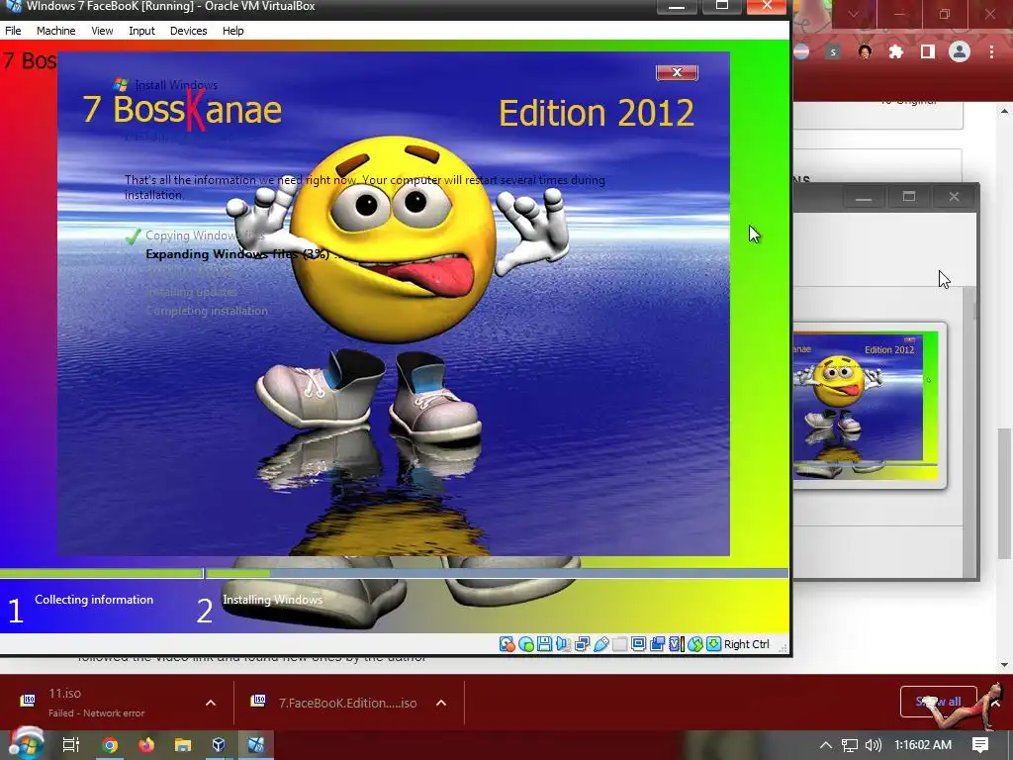Open the Action Center notifications icon

coord(980,745)
